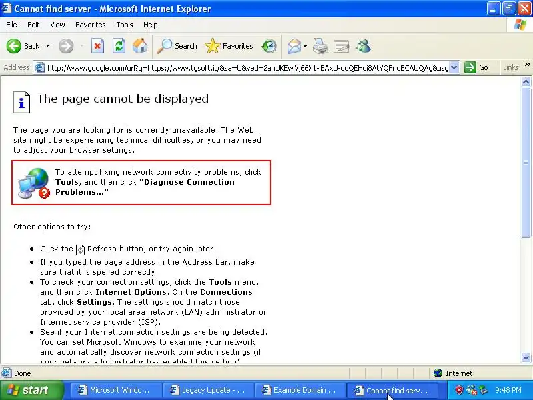Click the Go button
The height and width of the screenshot is (400, 533).
pos(476,67)
